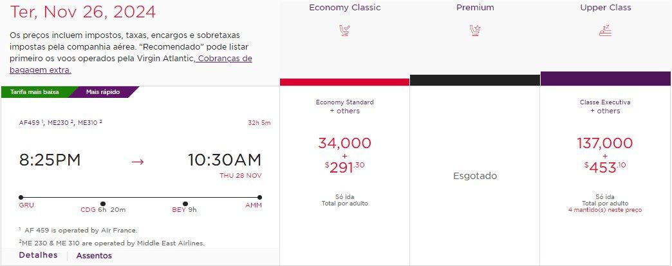Viewport: 672px width, 266px height.
Task: Click the Esgotado Premium fare cell
Action: 475,176
